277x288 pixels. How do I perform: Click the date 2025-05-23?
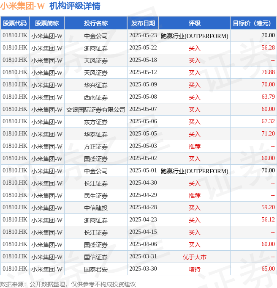pyautogui.click(x=143, y=36)
